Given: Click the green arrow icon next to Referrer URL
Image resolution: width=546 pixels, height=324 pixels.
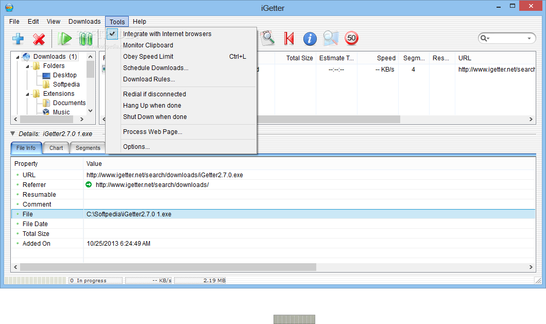Looking at the screenshot, I should click(89, 184).
